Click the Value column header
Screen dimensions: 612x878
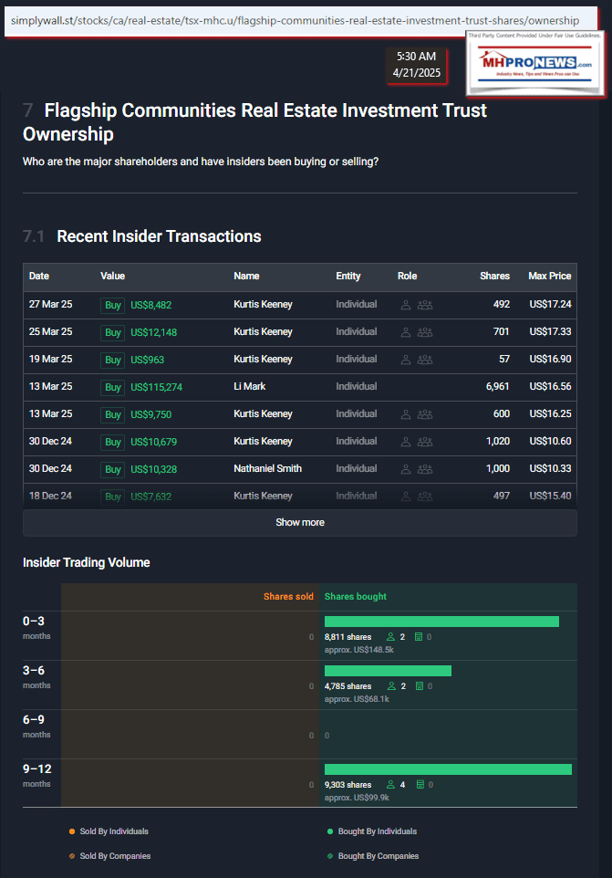(x=112, y=276)
